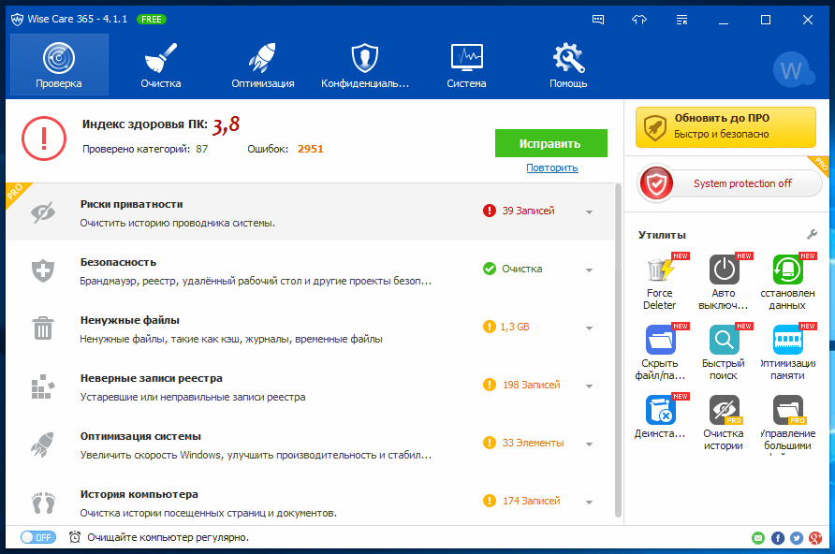The image size is (835, 554).
Task: Click the registry blocks icon
Action: pos(43,386)
